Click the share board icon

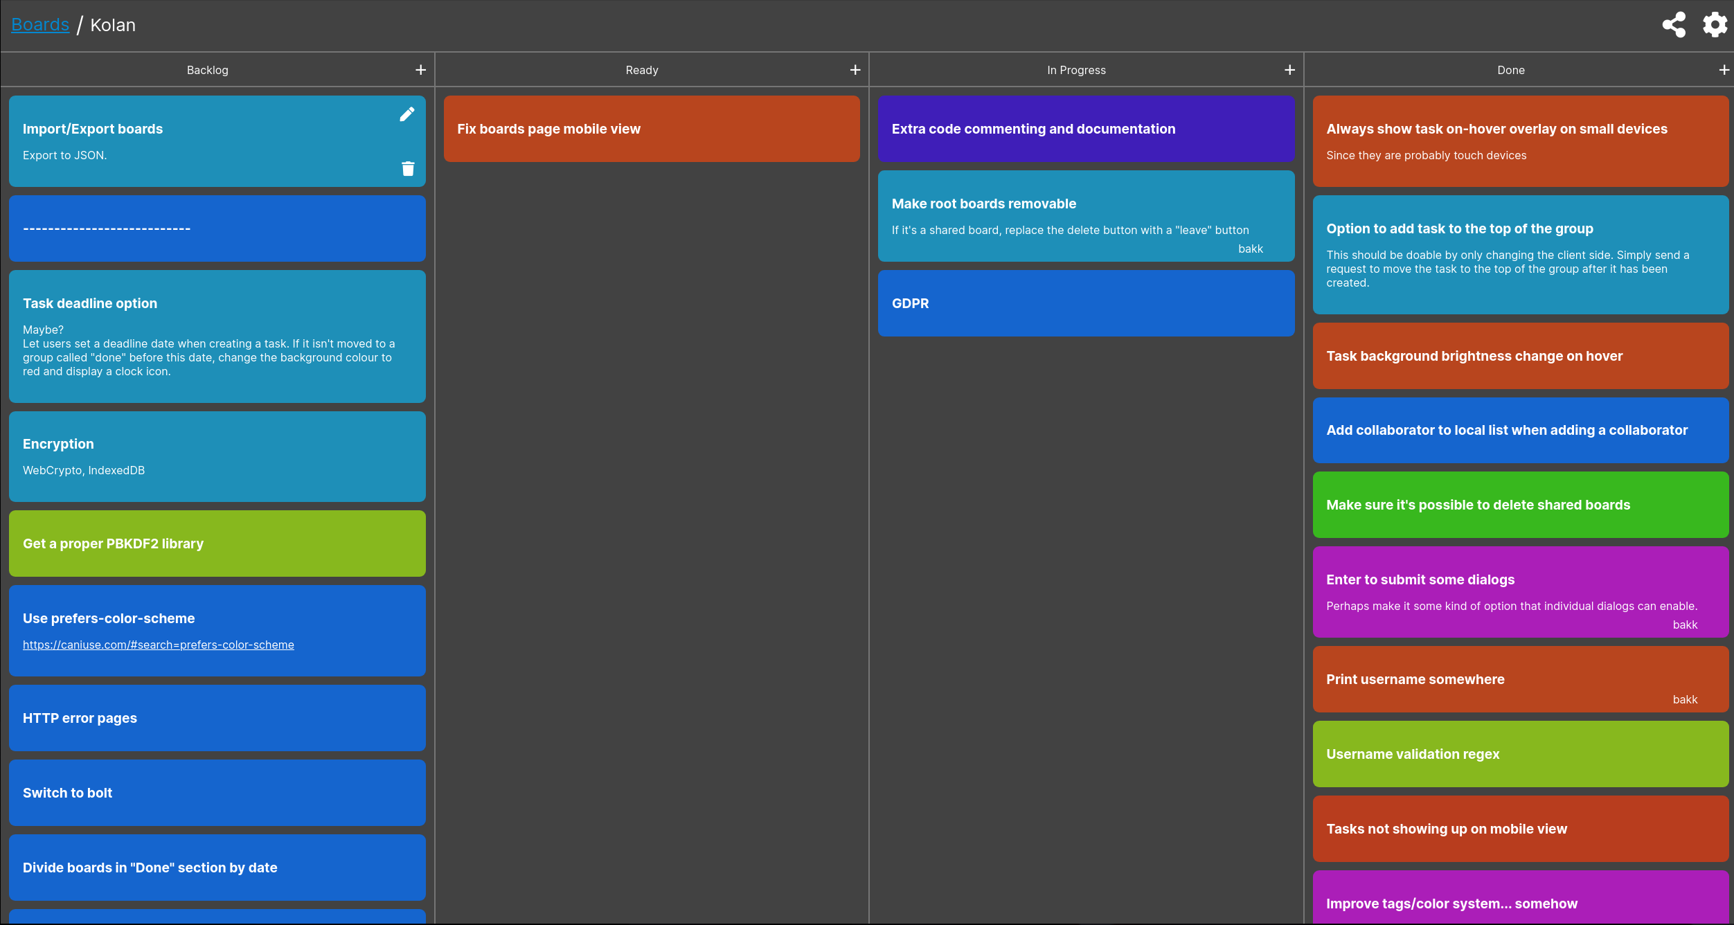click(x=1674, y=25)
